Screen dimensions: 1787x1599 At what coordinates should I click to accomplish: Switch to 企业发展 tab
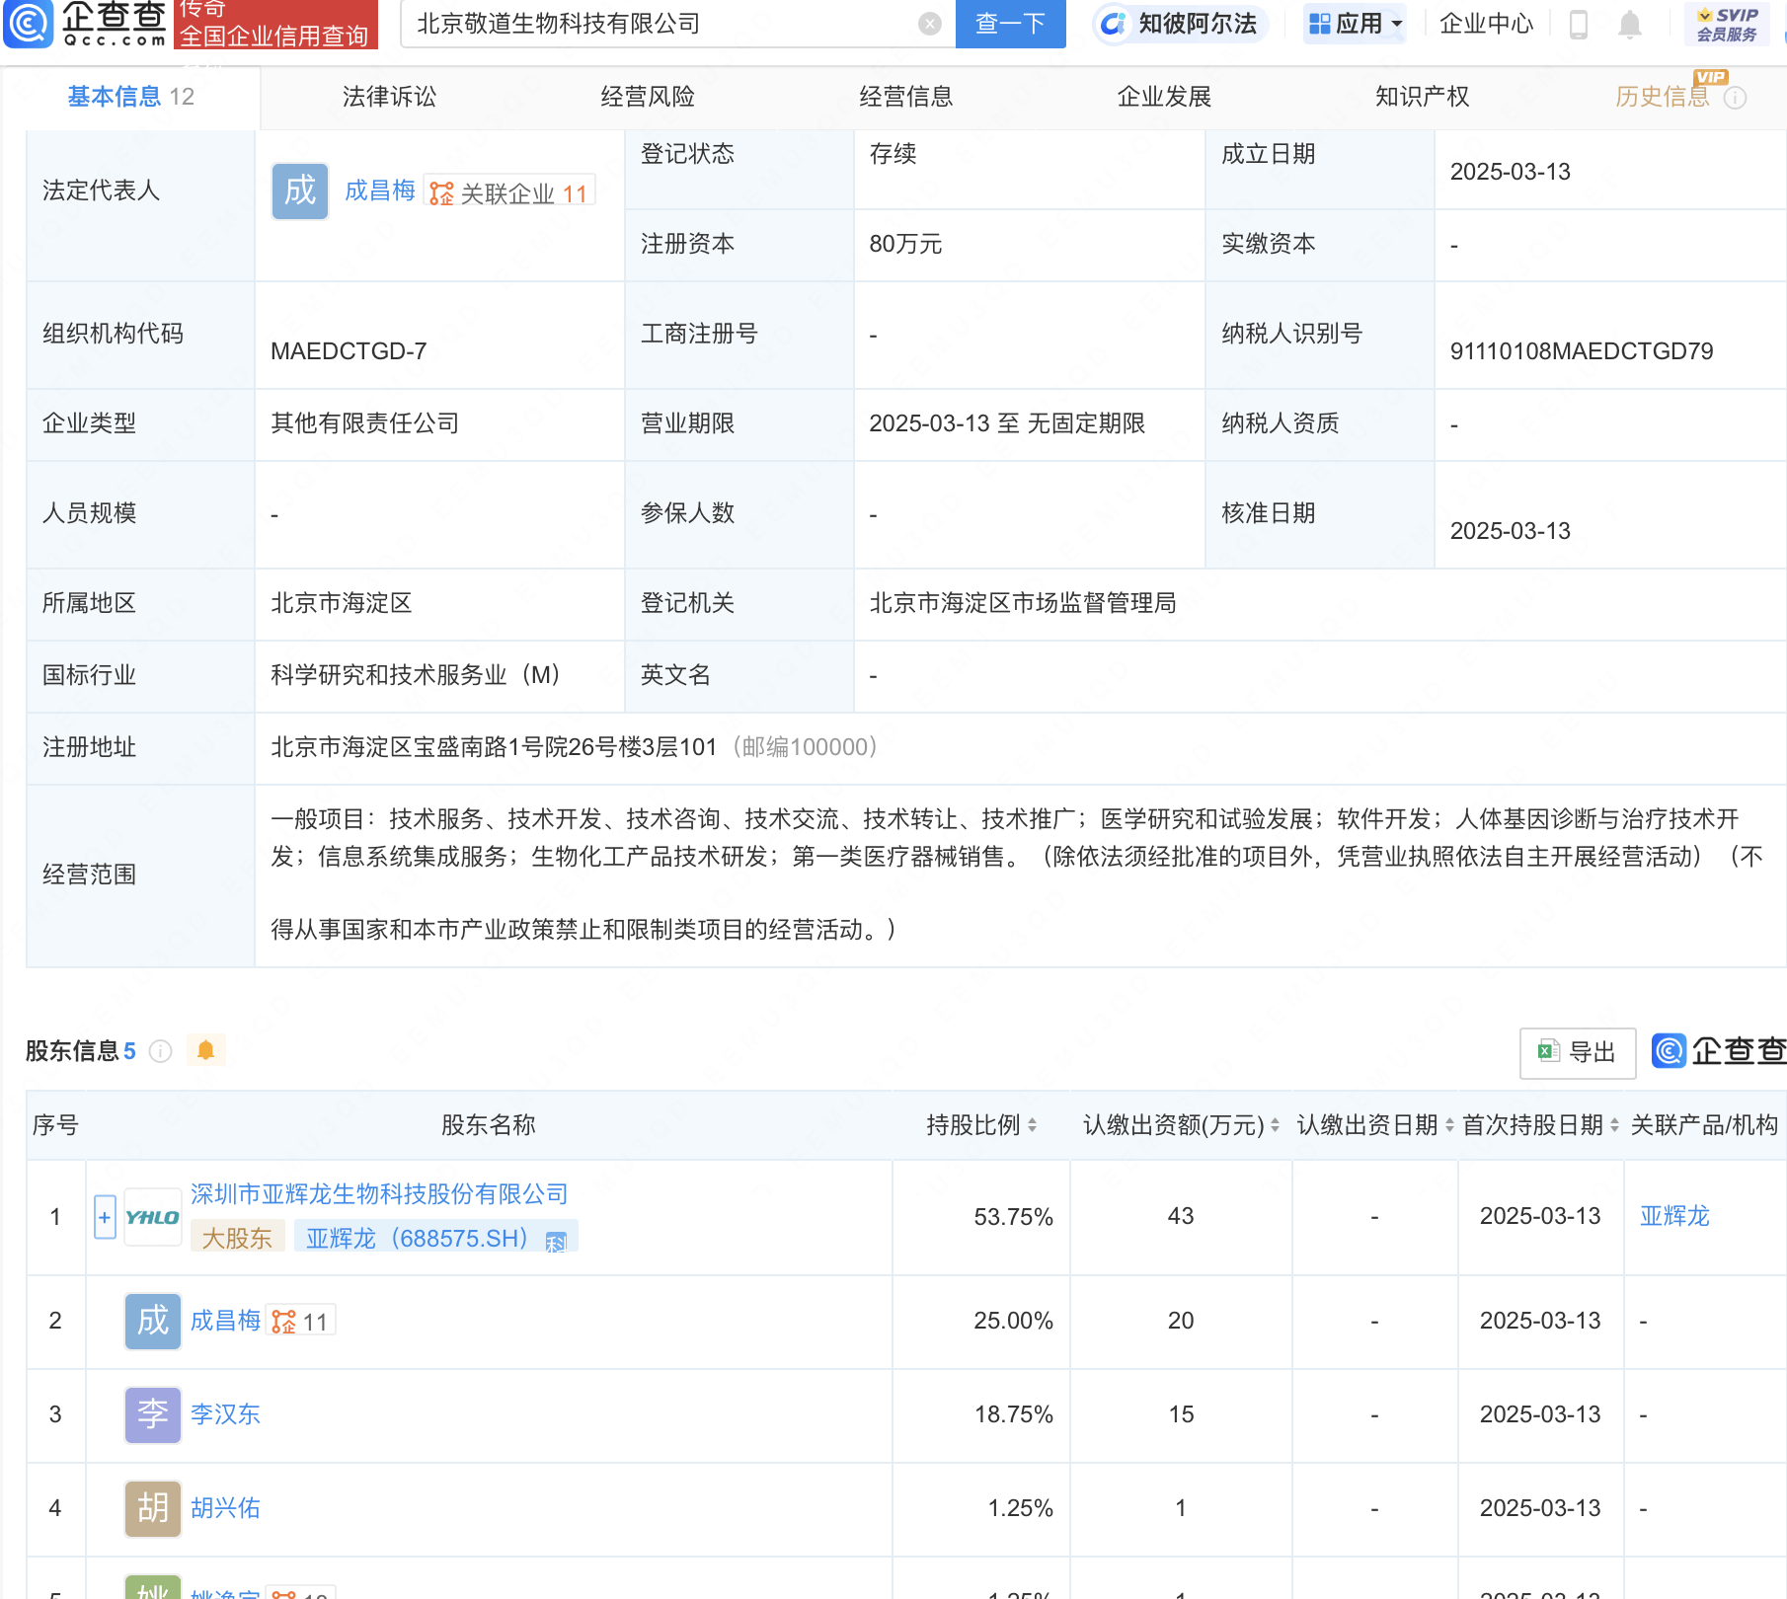[1164, 97]
